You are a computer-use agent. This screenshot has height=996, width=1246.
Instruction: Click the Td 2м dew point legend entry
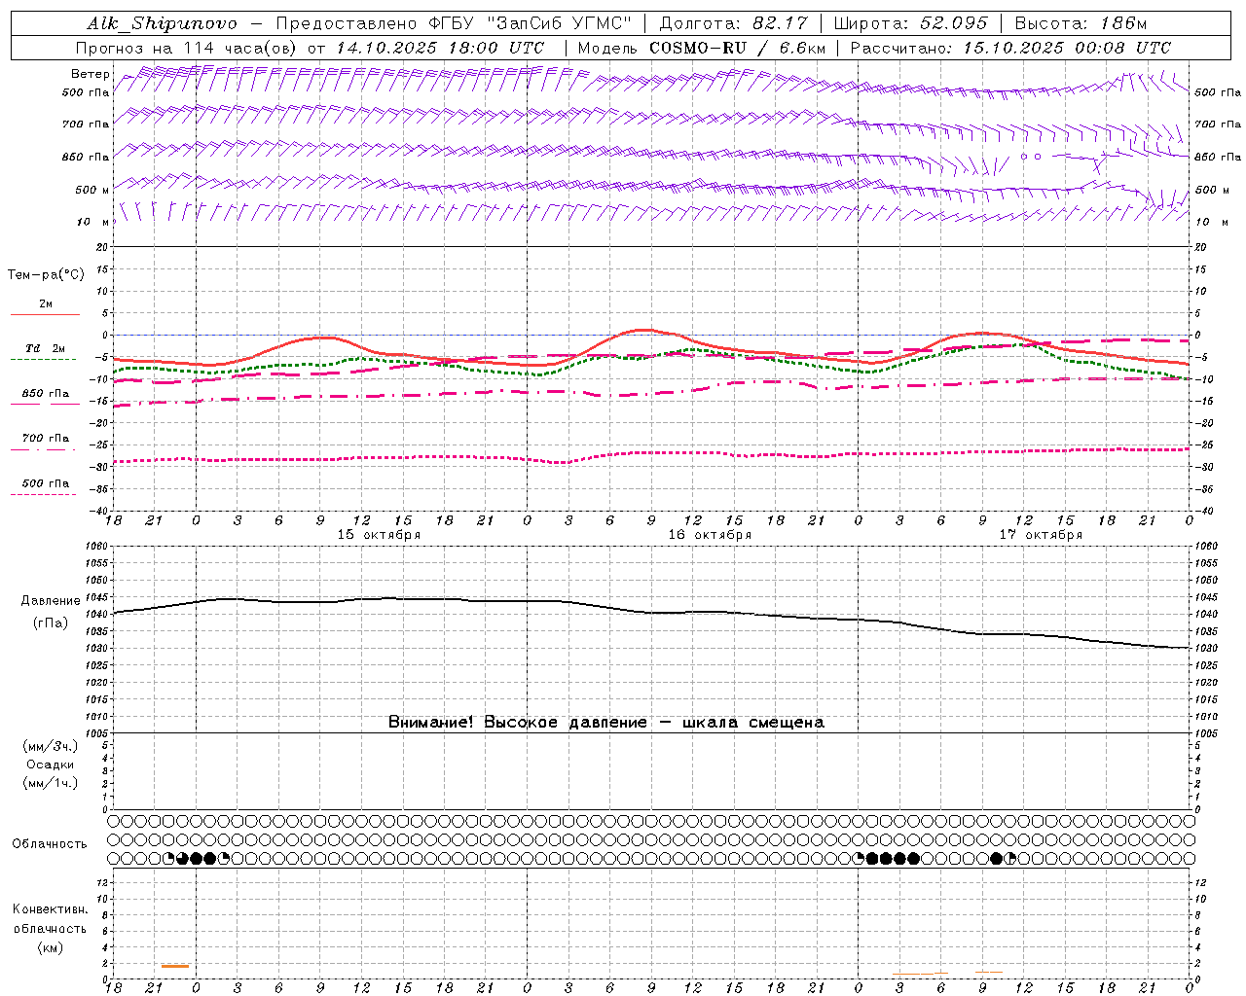[46, 348]
